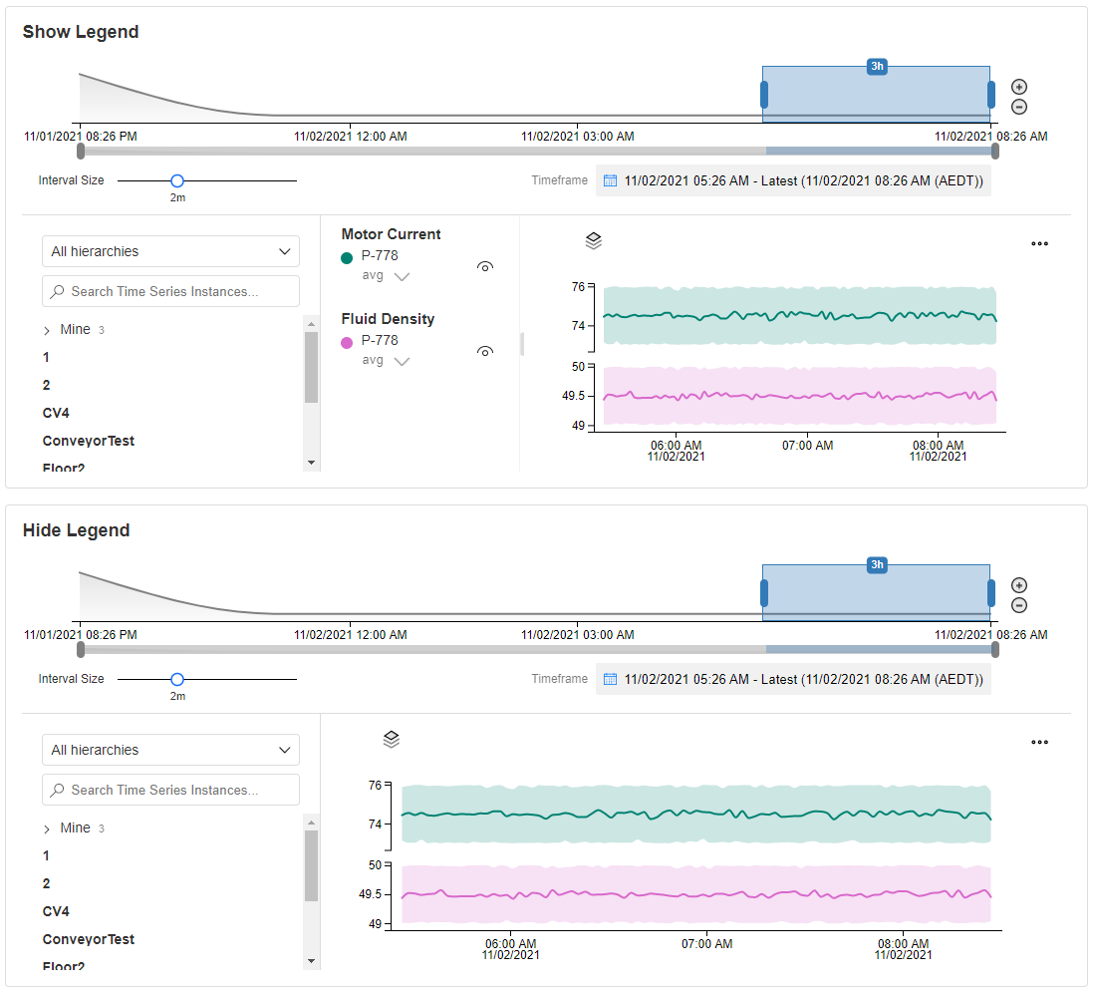
Task: Click the Mine label in Show Legend hierarchy
Action: pyautogui.click(x=76, y=329)
